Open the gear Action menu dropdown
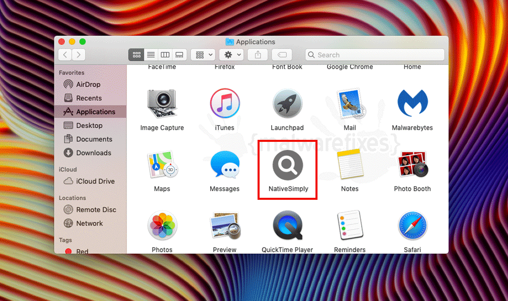This screenshot has width=508, height=301. tap(231, 55)
